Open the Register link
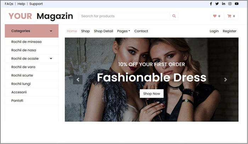This screenshot has width=248, height=144. coord(230,31)
